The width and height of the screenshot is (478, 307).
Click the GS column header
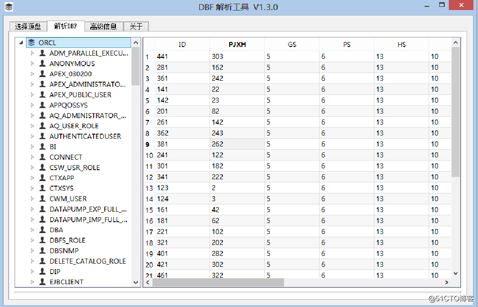[x=292, y=44]
